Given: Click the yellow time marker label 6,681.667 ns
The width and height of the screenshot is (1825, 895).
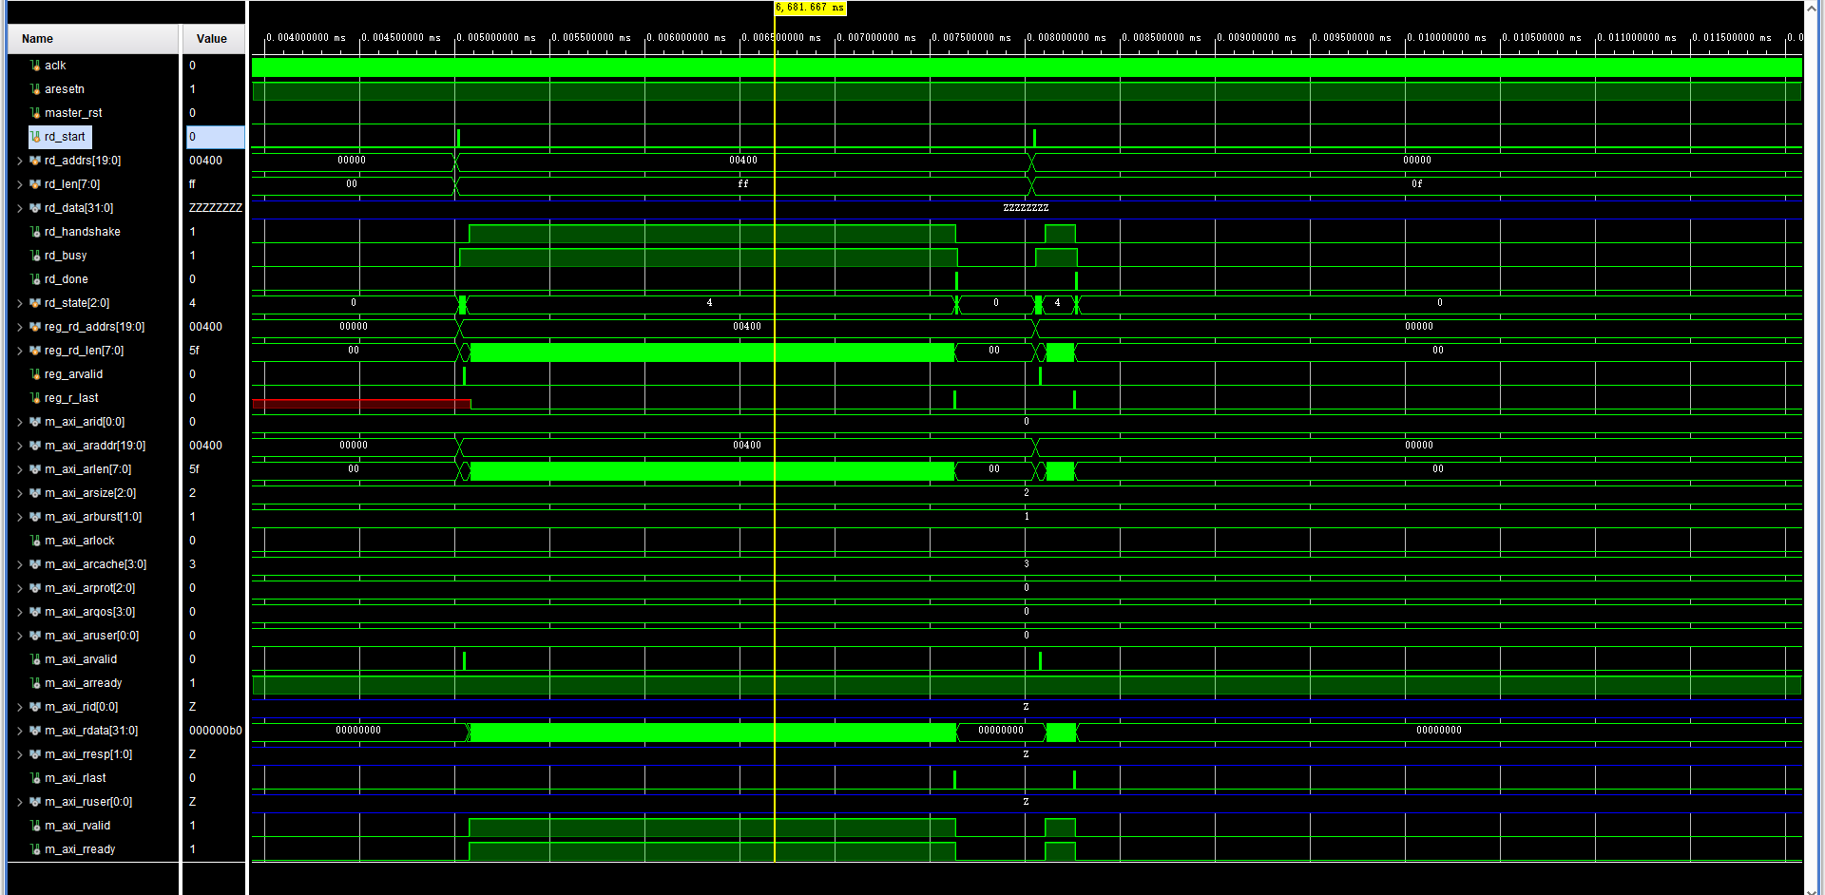Looking at the screenshot, I should coord(807,7).
